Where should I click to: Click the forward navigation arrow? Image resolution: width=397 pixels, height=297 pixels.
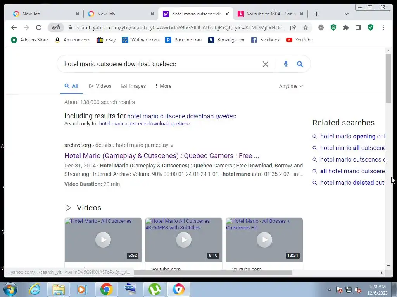point(26,27)
